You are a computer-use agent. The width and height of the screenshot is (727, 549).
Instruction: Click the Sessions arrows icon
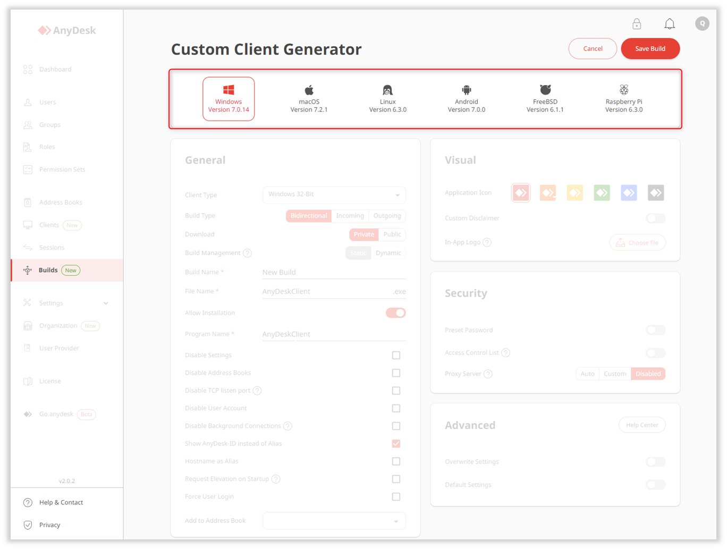pos(28,247)
